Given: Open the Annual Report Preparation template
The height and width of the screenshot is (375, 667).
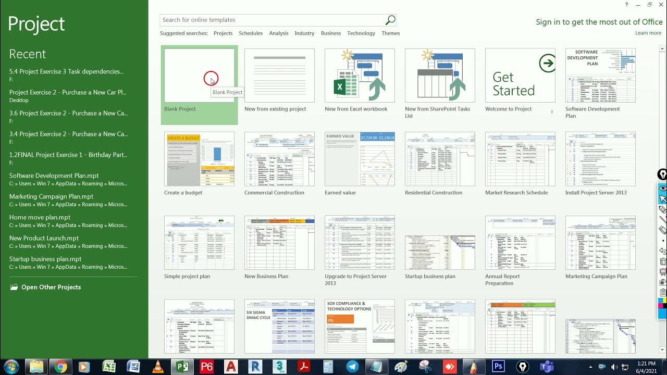Looking at the screenshot, I should click(520, 251).
